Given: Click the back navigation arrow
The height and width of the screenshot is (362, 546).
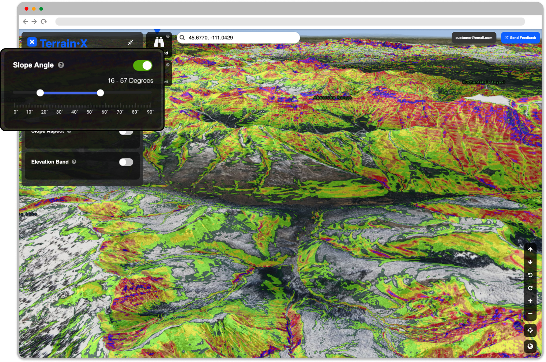Looking at the screenshot, I should [x=25, y=22].
